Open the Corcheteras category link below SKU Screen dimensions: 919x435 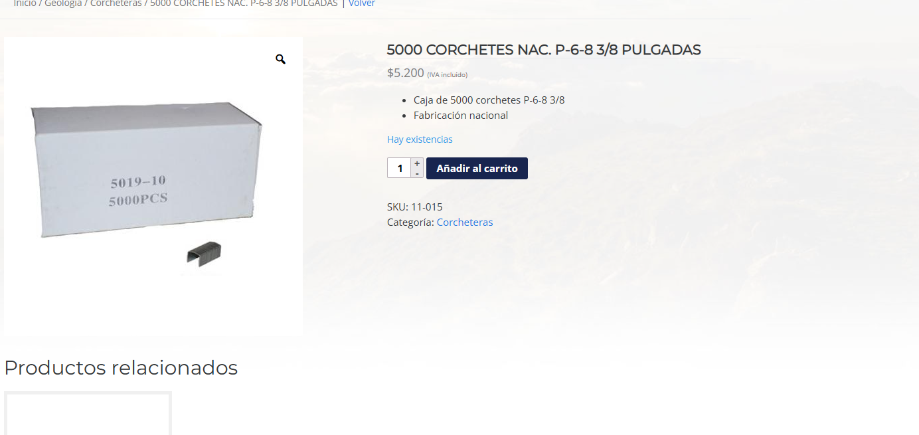pos(465,222)
